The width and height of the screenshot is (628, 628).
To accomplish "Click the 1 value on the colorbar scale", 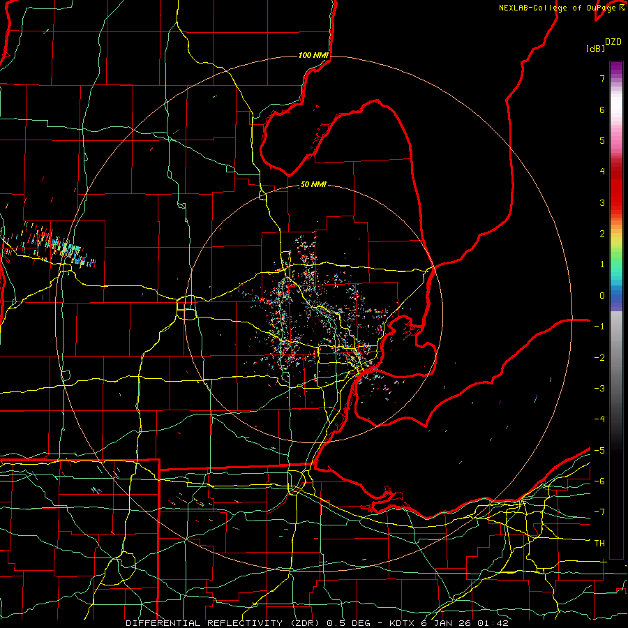I will point(602,264).
